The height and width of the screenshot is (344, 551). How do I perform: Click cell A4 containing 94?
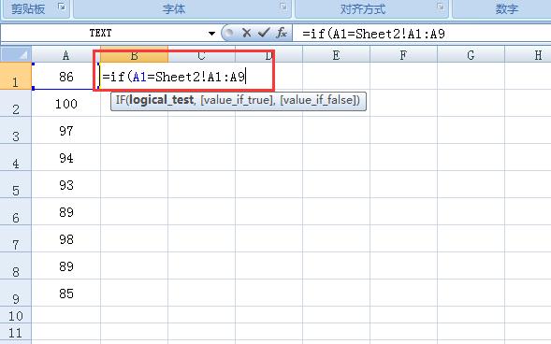(x=66, y=157)
